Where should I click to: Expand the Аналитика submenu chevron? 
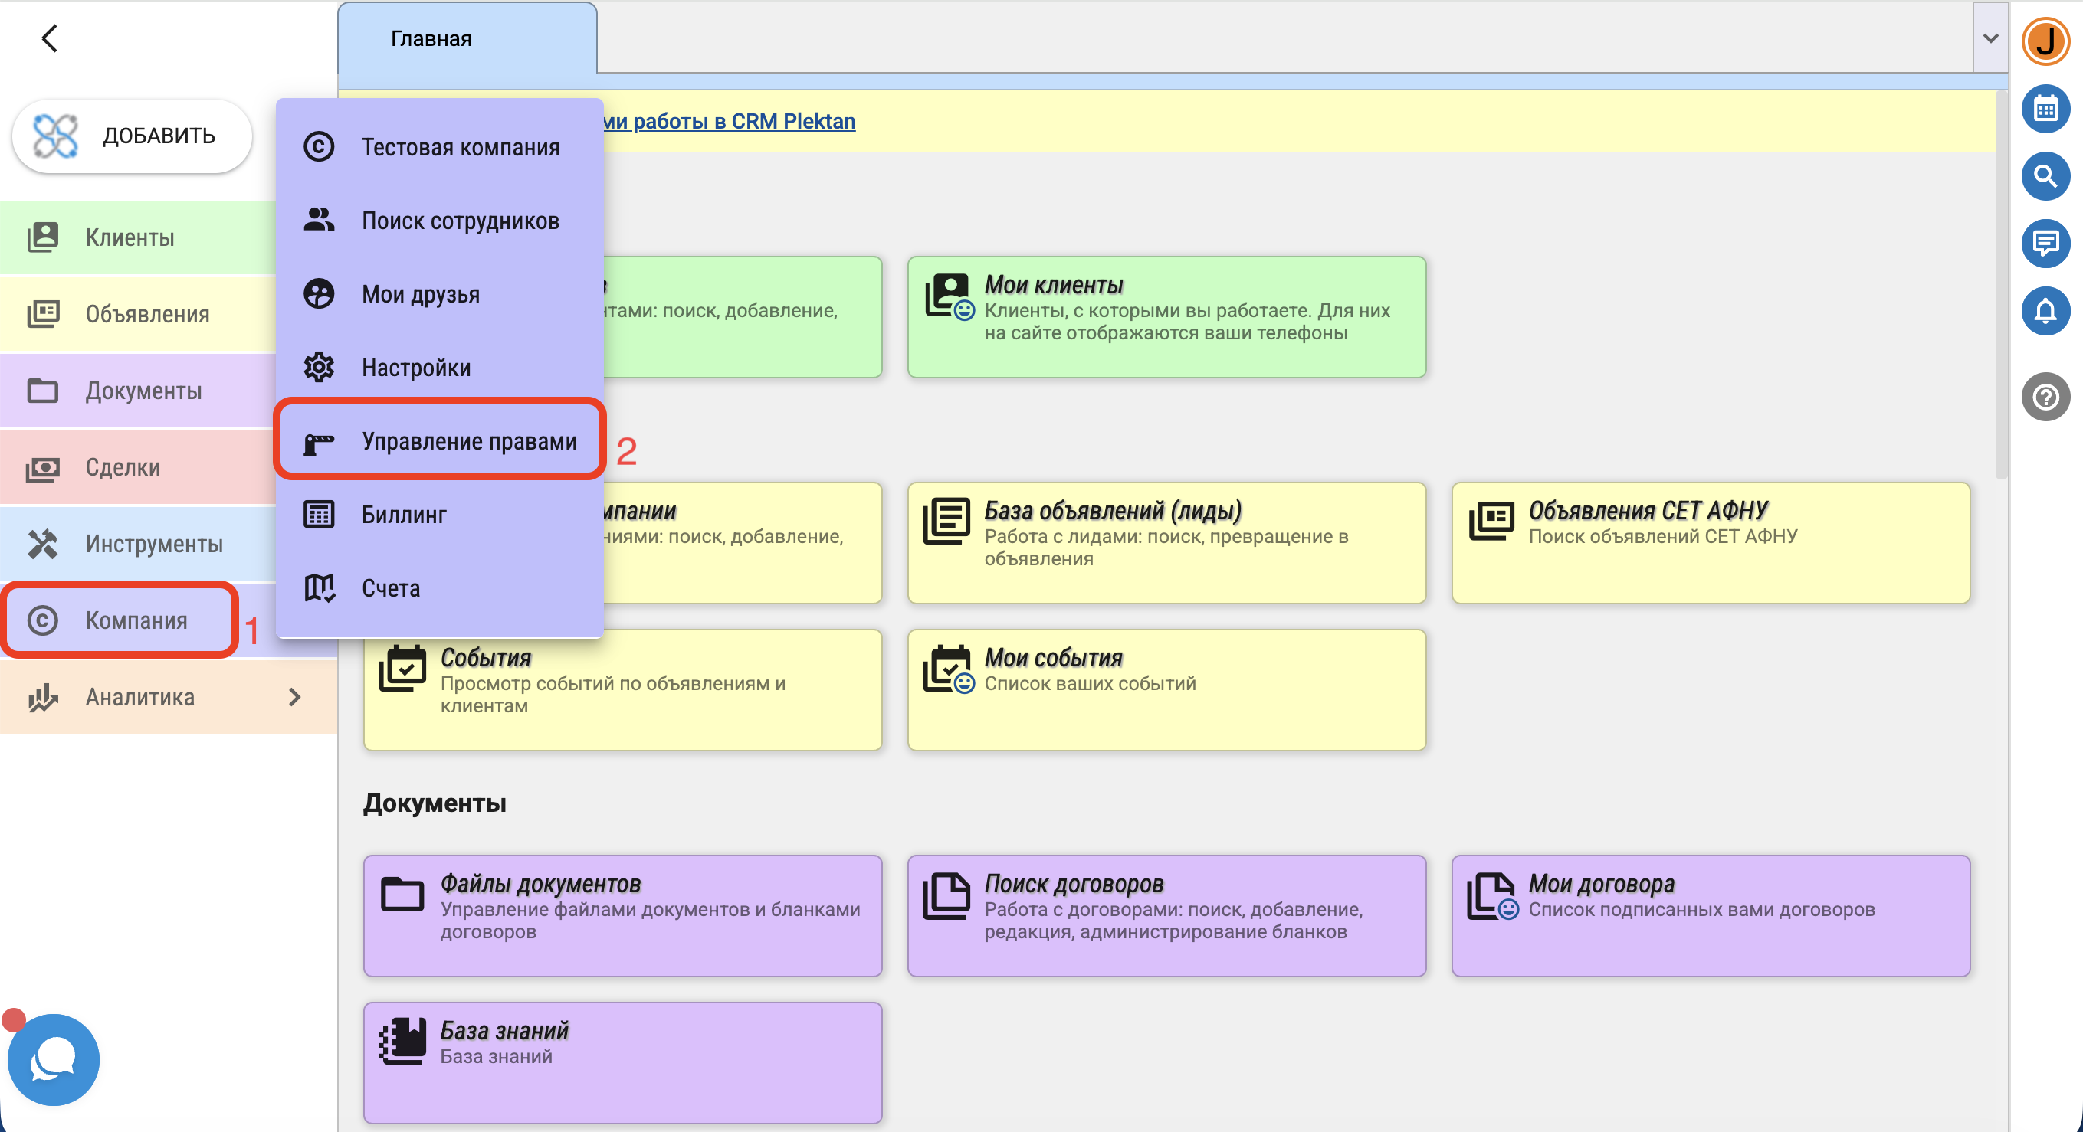(x=294, y=696)
